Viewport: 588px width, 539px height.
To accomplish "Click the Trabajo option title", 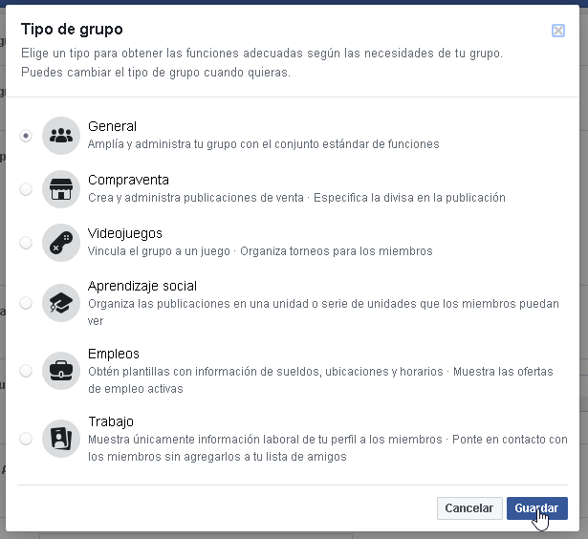I will tap(111, 421).
